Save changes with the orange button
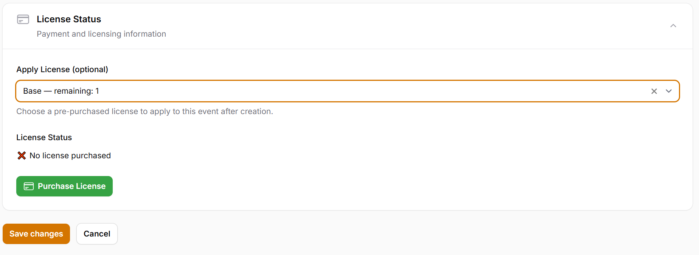 [x=36, y=234]
